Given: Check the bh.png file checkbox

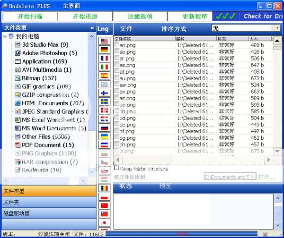Looking at the screenshot, I should tap(117, 143).
